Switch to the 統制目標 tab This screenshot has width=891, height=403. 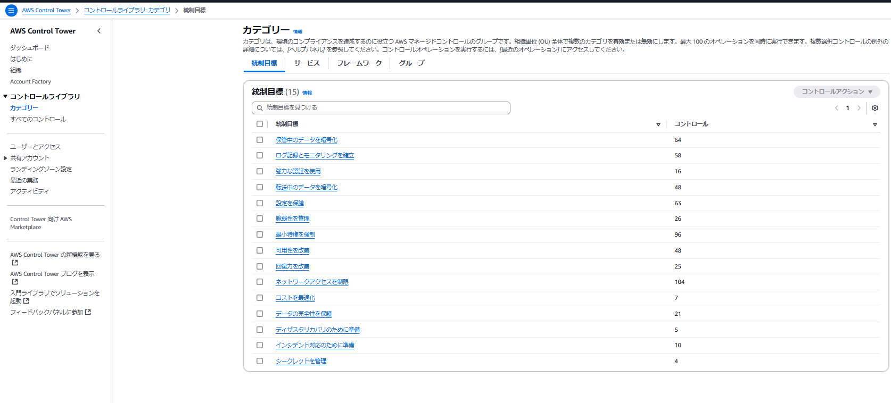(264, 63)
